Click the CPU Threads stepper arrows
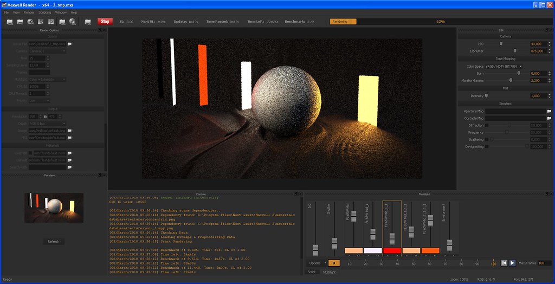555x284 pixels. pos(48,93)
